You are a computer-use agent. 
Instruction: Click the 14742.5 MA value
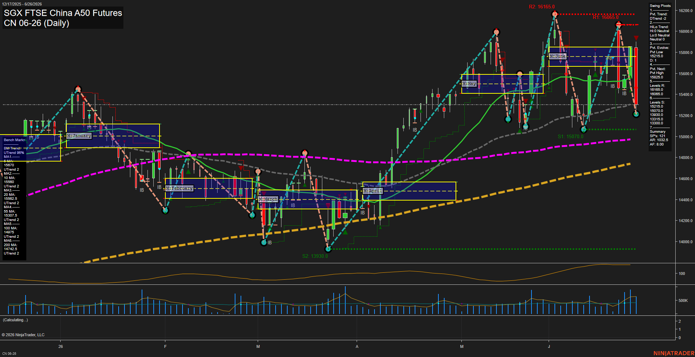(10, 249)
